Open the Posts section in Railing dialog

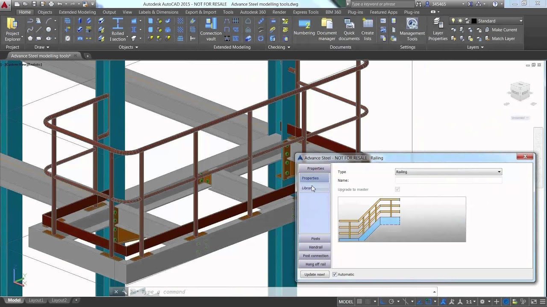315,238
